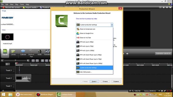Image resolution: width=173 pixels, height=97 pixels.
Task: Open the Help menu
Action: tap(27, 4)
